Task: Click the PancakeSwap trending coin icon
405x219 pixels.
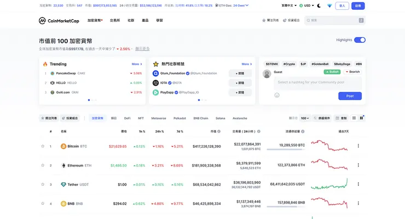Action: tap(52, 73)
